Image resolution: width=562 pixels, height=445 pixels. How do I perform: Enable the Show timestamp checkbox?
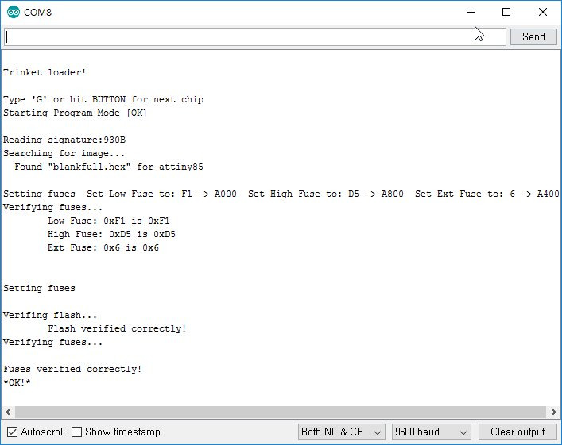76,432
